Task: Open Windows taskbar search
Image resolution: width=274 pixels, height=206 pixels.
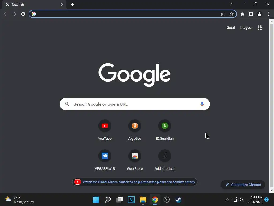Action: pyautogui.click(x=108, y=200)
